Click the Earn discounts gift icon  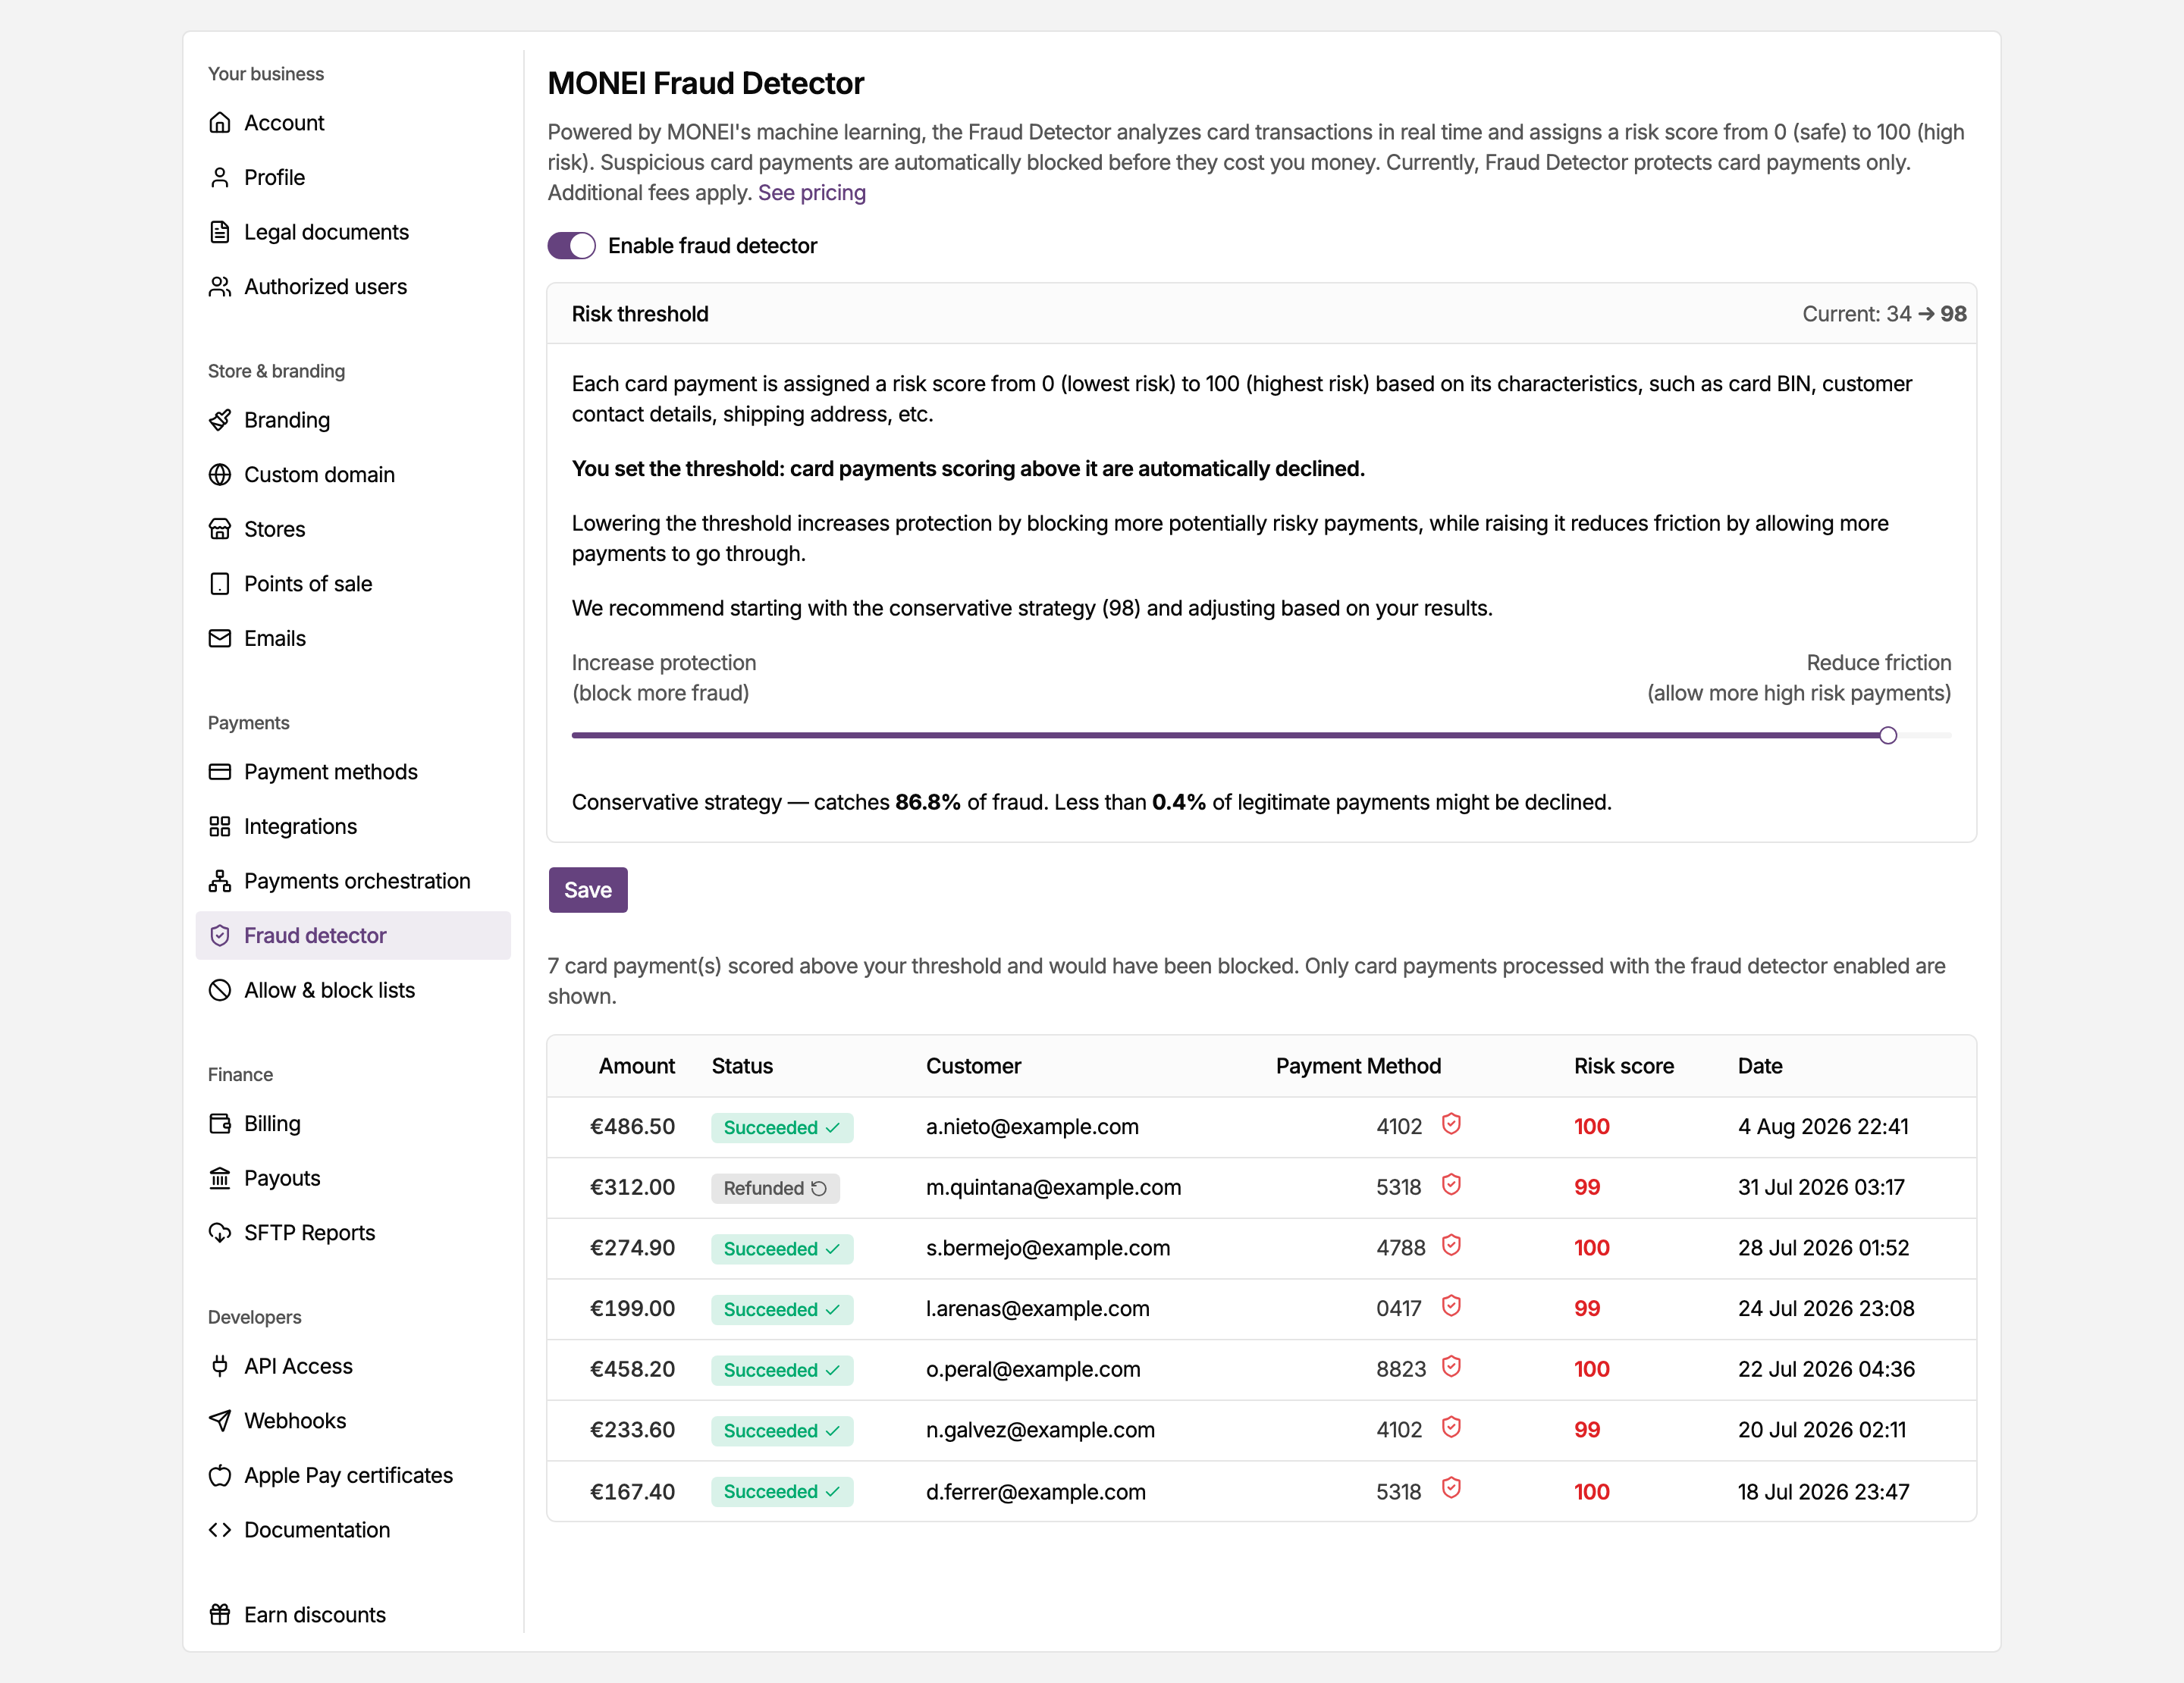tap(220, 1615)
